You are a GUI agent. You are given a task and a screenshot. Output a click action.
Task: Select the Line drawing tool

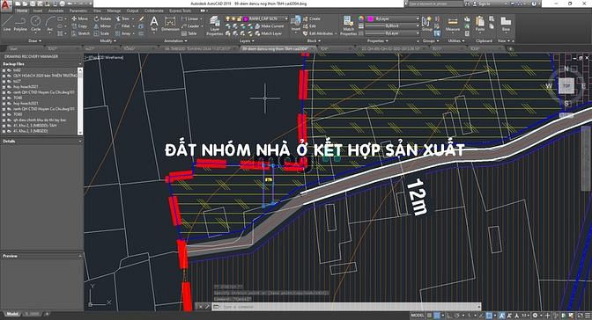[7, 24]
